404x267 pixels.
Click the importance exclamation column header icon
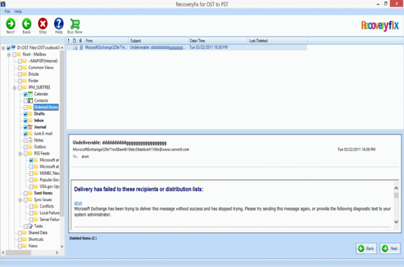click(x=69, y=41)
